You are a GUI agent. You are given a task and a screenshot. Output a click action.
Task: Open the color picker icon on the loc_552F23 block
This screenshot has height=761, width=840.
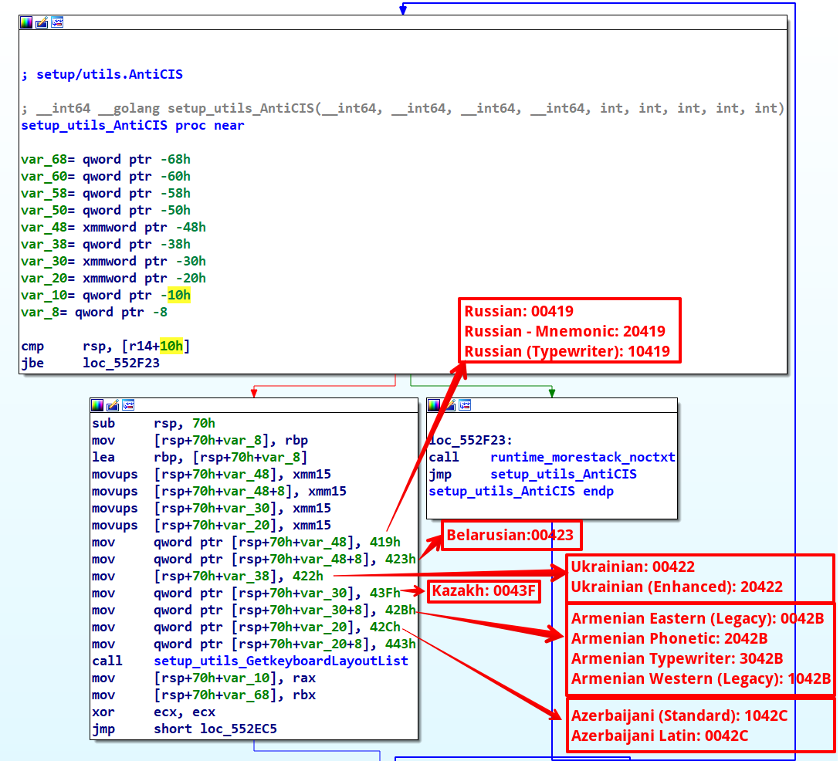(434, 405)
